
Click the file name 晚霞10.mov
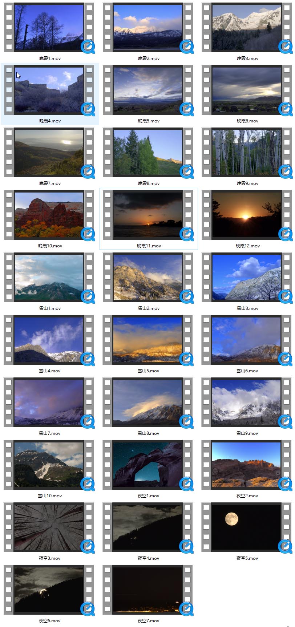tap(50, 246)
